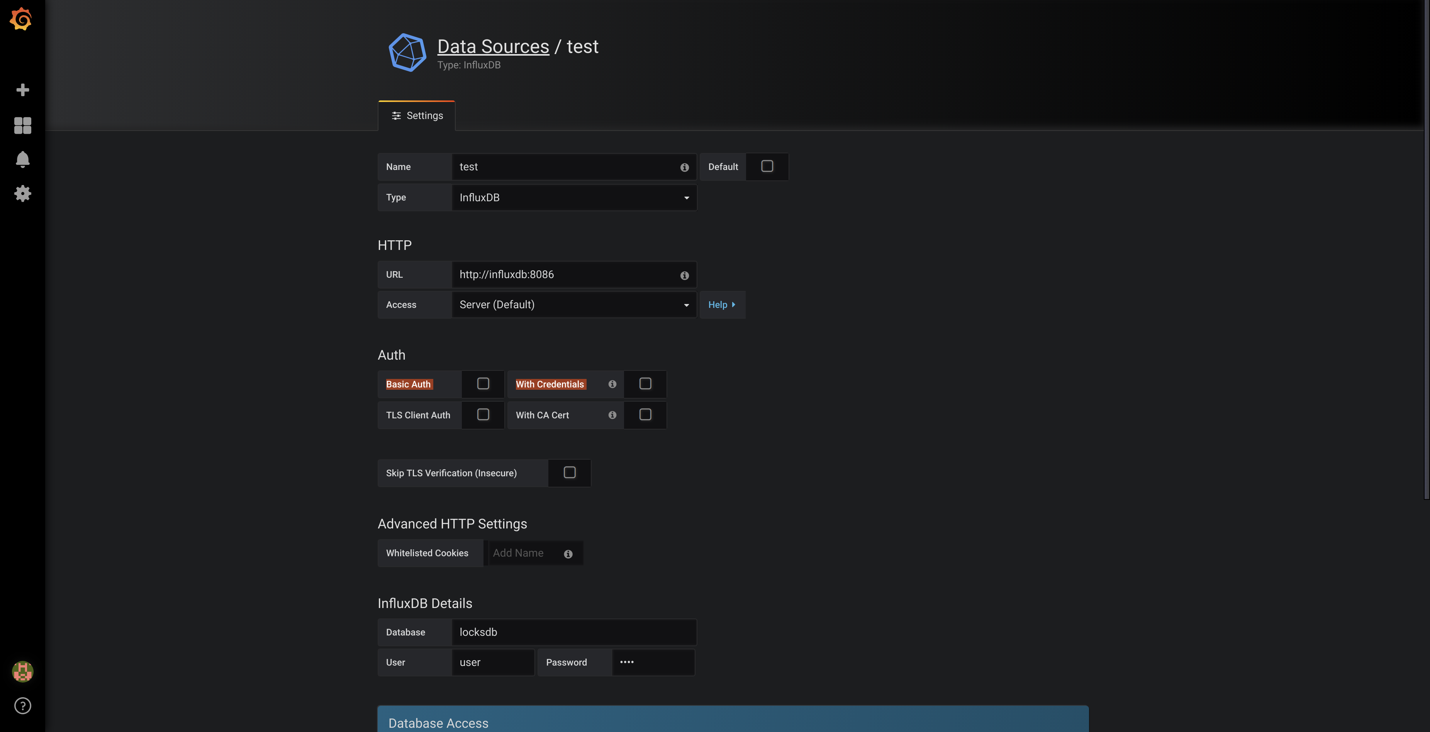The image size is (1430, 732).
Task: Click info icon beside With Credentials
Action: tap(612, 384)
